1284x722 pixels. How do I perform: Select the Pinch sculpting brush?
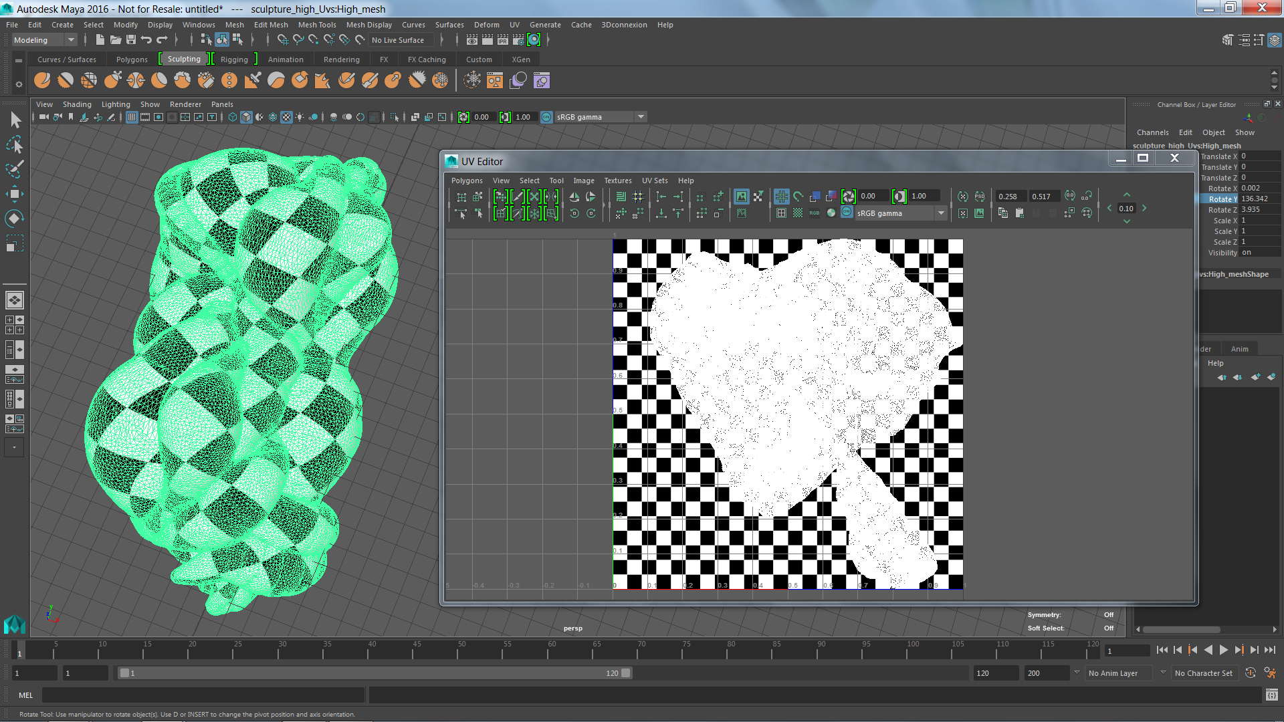click(x=136, y=81)
